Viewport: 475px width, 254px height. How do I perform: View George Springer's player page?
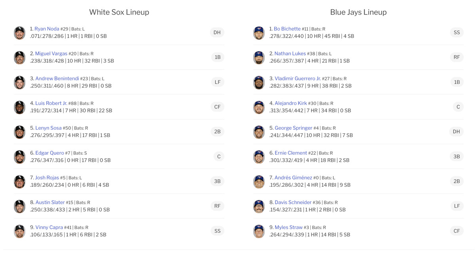pos(293,128)
